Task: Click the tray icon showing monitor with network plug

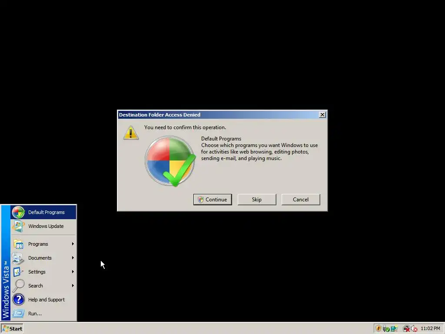Action: [394, 329]
